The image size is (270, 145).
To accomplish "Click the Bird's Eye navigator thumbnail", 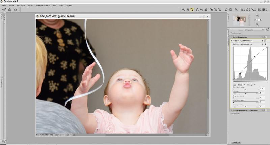I will [241, 20].
